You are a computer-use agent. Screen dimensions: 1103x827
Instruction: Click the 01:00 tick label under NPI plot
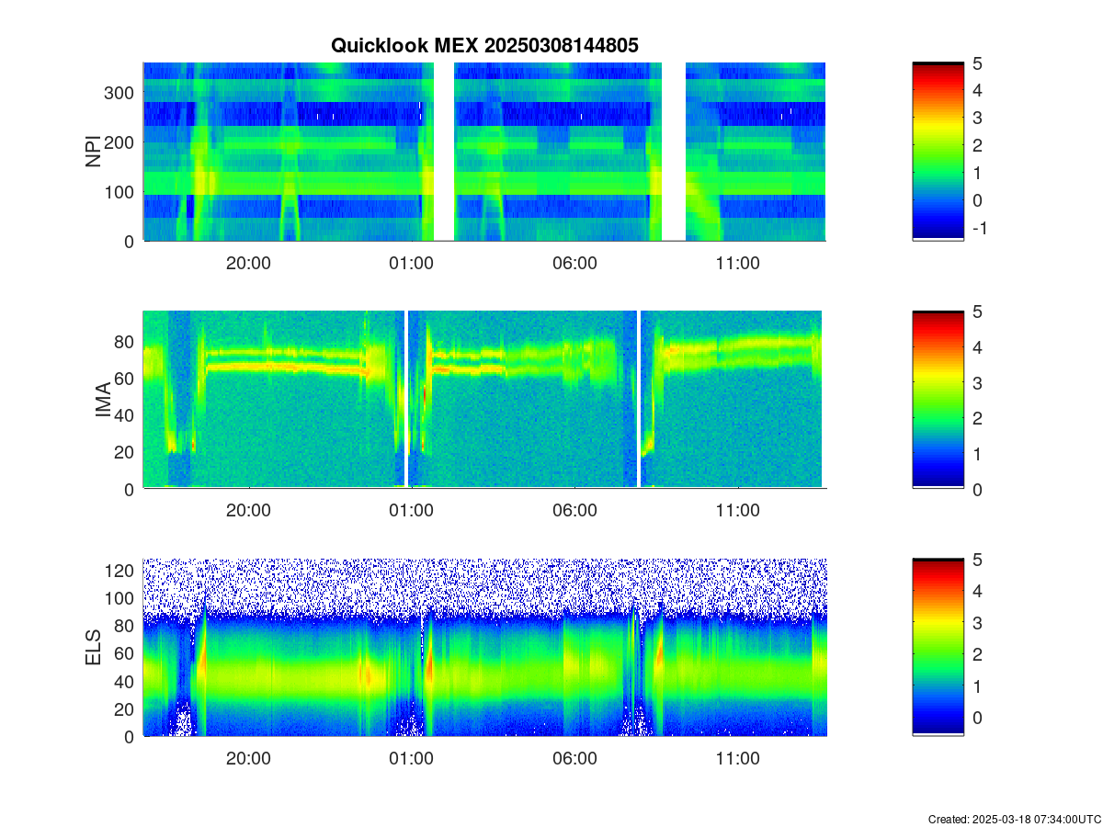tap(411, 264)
